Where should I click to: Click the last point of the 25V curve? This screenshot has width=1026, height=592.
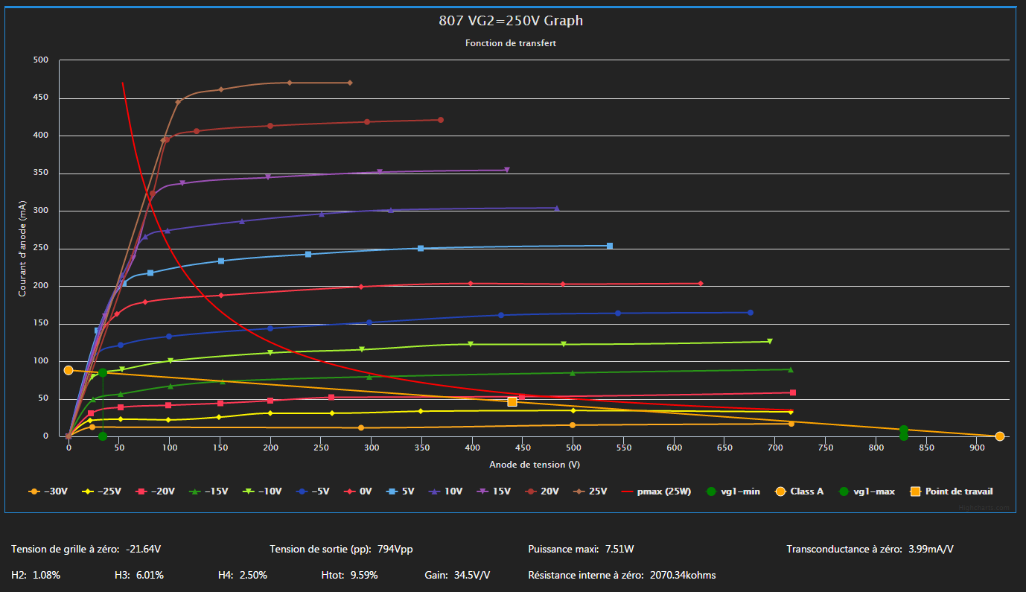click(350, 83)
